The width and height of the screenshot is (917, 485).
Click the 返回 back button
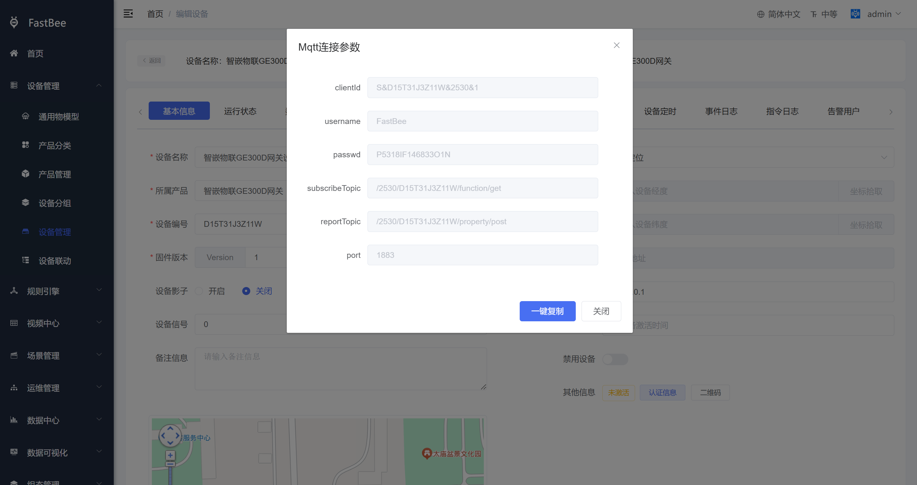tap(151, 61)
